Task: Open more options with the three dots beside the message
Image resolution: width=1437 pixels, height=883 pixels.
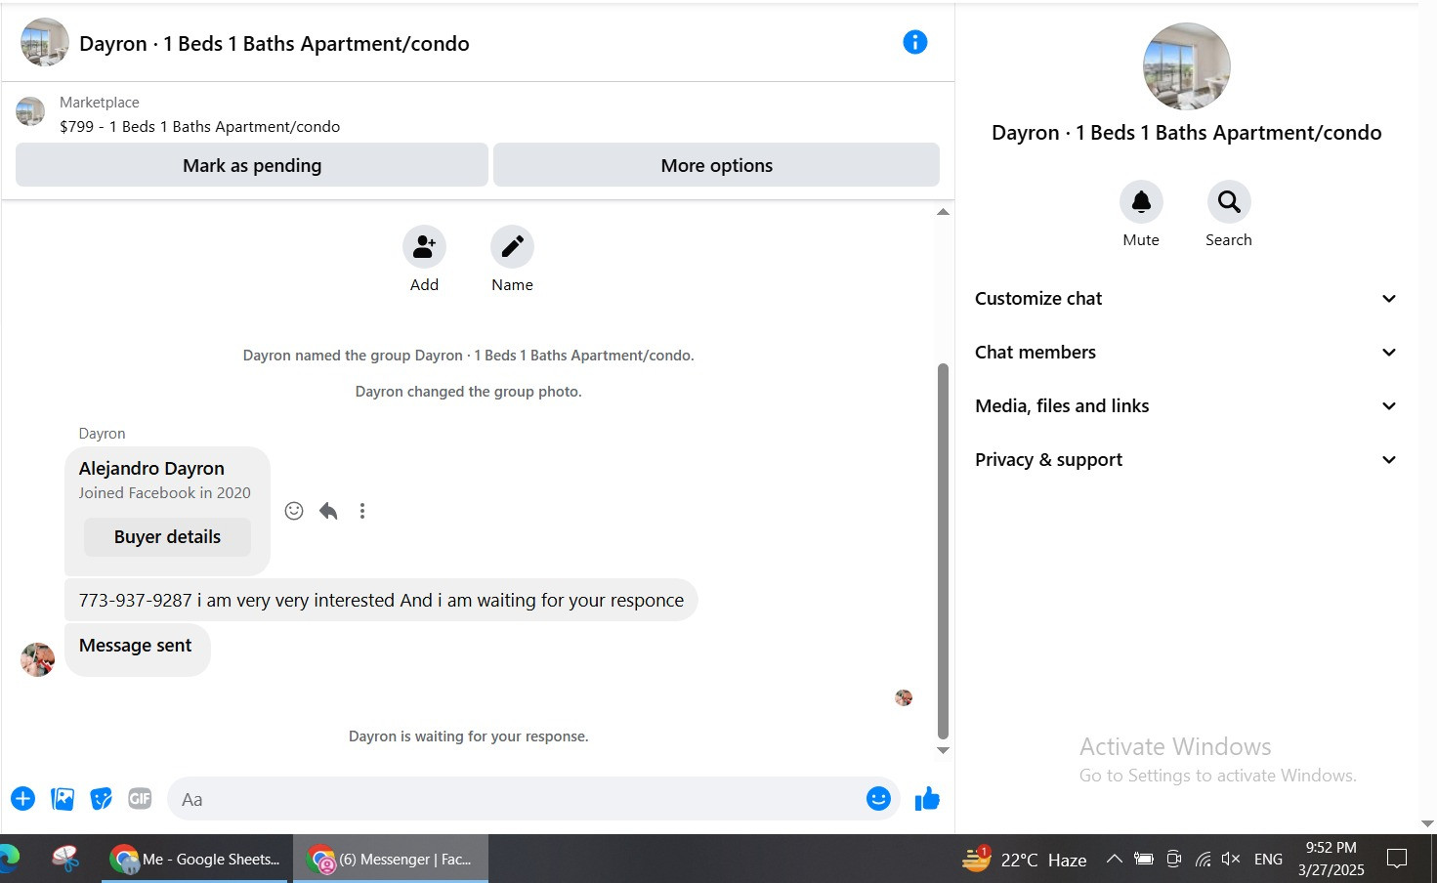Action: coord(362,511)
